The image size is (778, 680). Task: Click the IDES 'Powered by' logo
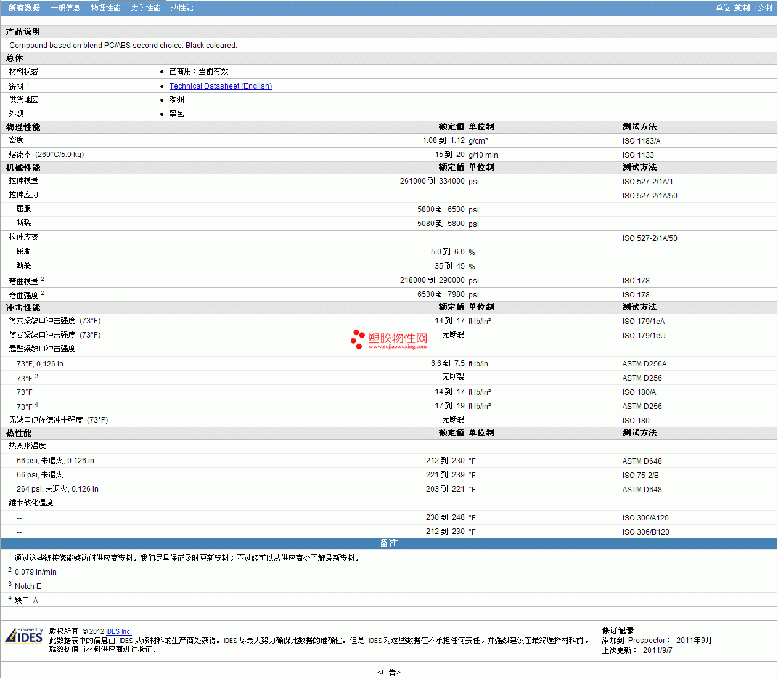(x=25, y=636)
